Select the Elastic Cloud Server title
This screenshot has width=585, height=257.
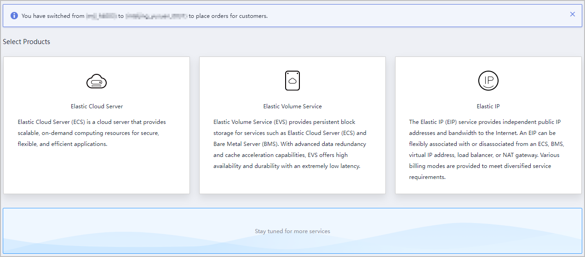tap(97, 106)
